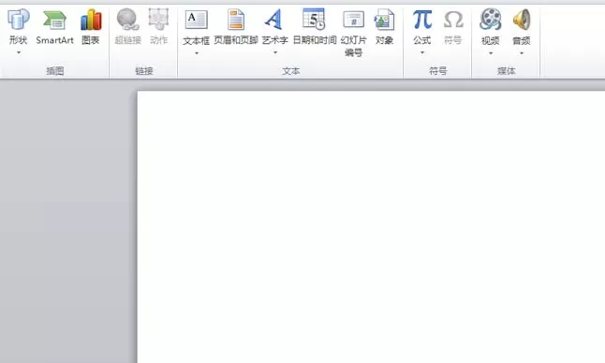Insert 日期和时间 date and time
Image resolution: width=605 pixels, height=363 pixels.
click(315, 26)
